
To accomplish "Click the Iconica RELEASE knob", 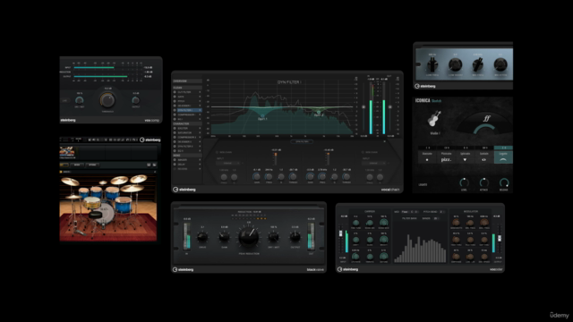I will (503, 182).
